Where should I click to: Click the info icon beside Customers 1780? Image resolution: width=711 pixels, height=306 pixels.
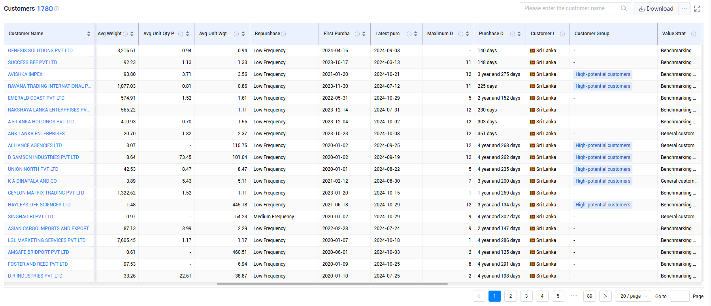coord(57,9)
